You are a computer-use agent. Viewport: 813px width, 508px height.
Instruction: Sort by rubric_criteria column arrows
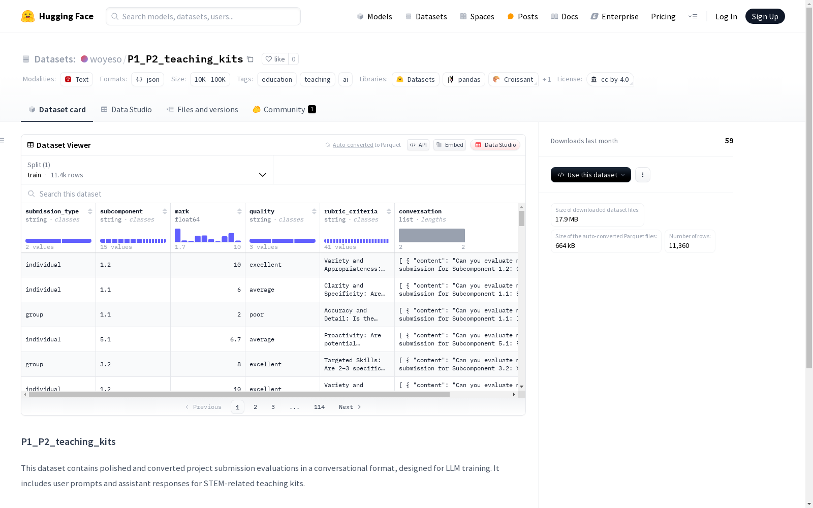[389, 211]
